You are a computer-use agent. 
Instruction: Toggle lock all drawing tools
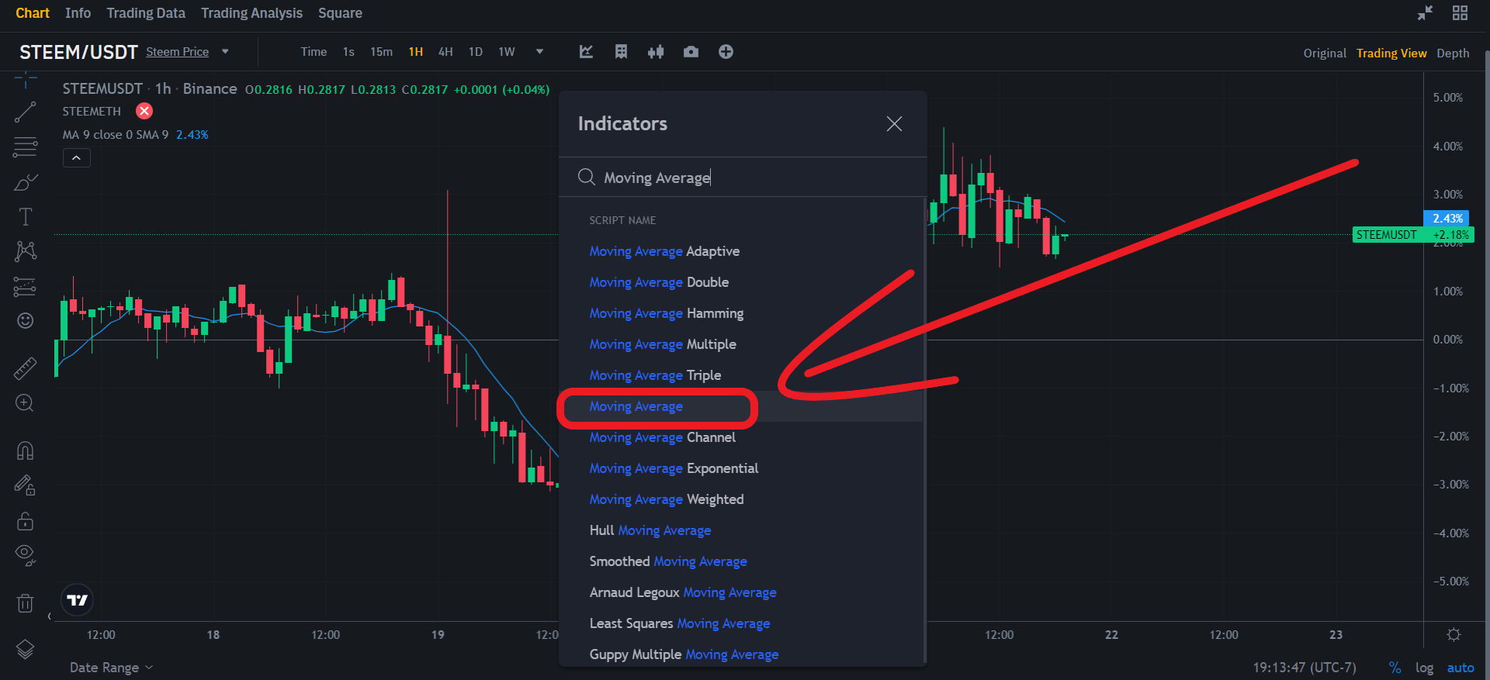click(x=25, y=520)
